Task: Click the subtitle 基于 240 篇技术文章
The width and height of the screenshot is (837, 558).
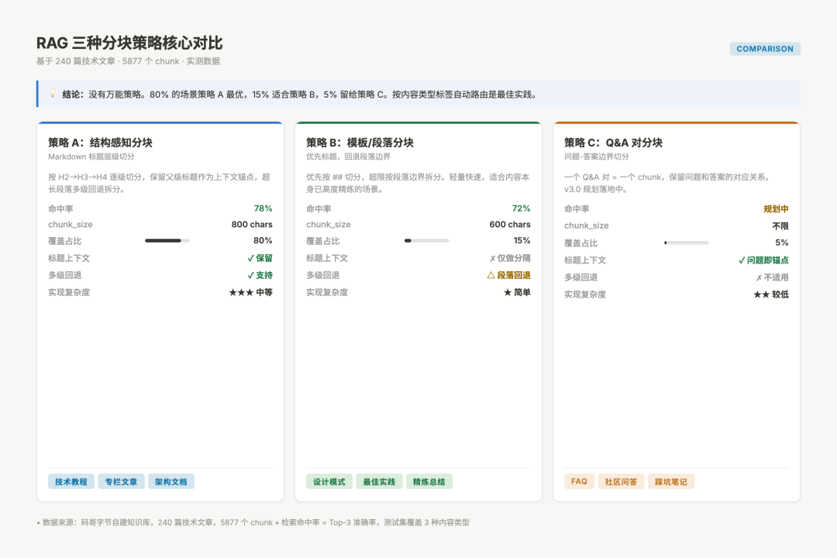Action: click(x=128, y=61)
